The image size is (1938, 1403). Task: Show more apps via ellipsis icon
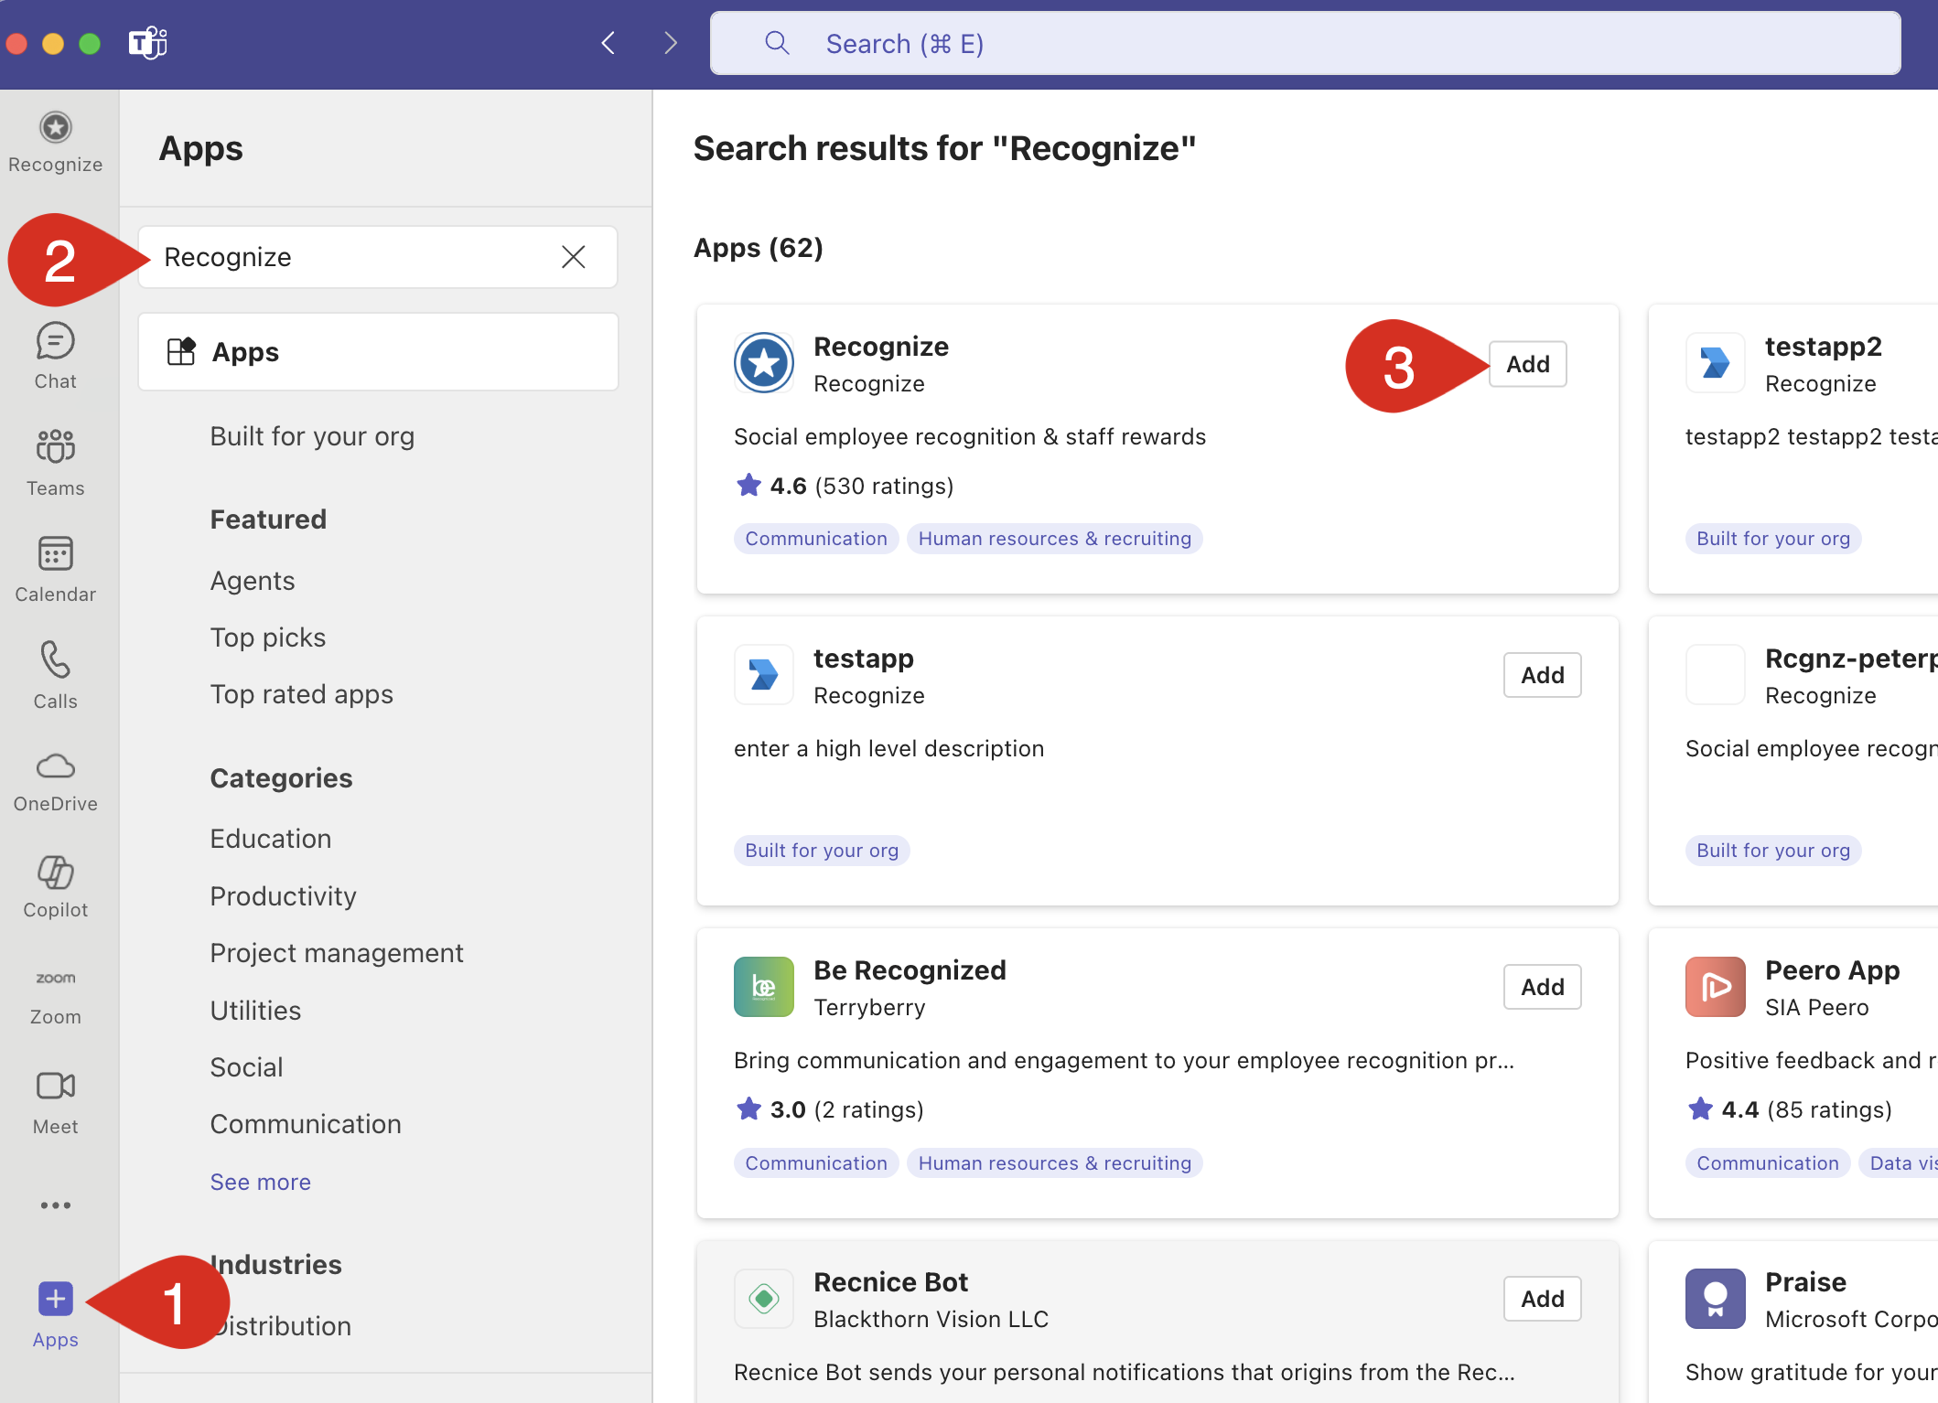pos(55,1205)
